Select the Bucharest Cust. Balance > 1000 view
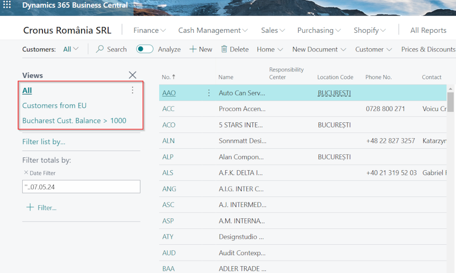 click(x=74, y=121)
